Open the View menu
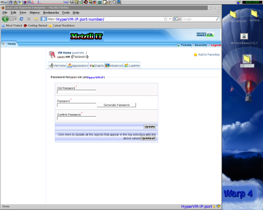The width and height of the screenshot is (263, 210). point(23,13)
